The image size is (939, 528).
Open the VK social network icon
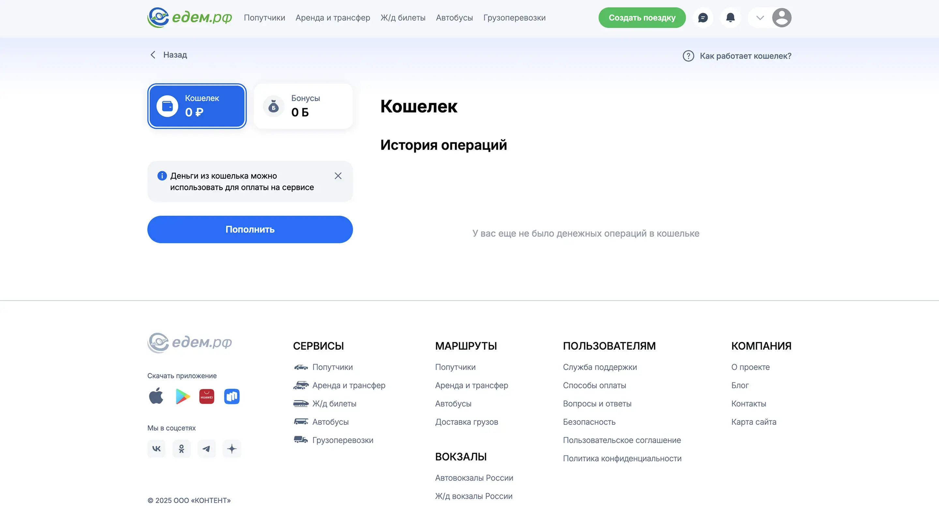coord(156,448)
